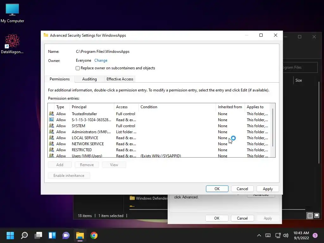Screen dimensions: 324x243
Task: Switch to the Auditing tab
Action: [x=90, y=79]
